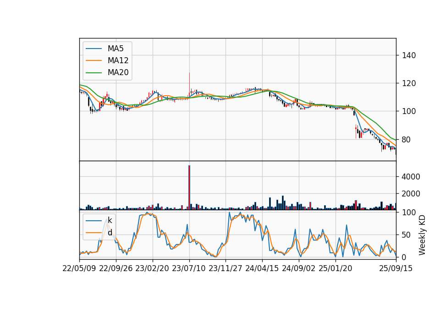Click the 120 price axis tick
This screenshot has width=440, height=316.
tap(409, 83)
